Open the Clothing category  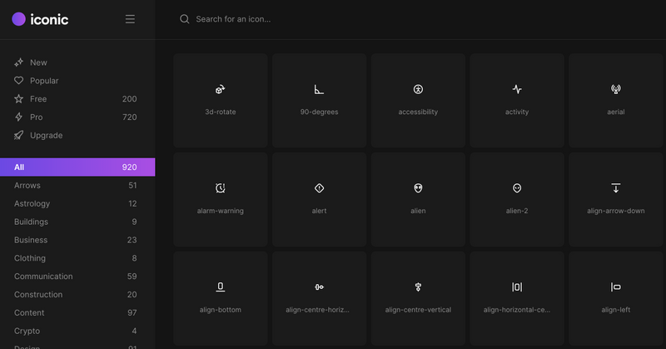point(77,258)
